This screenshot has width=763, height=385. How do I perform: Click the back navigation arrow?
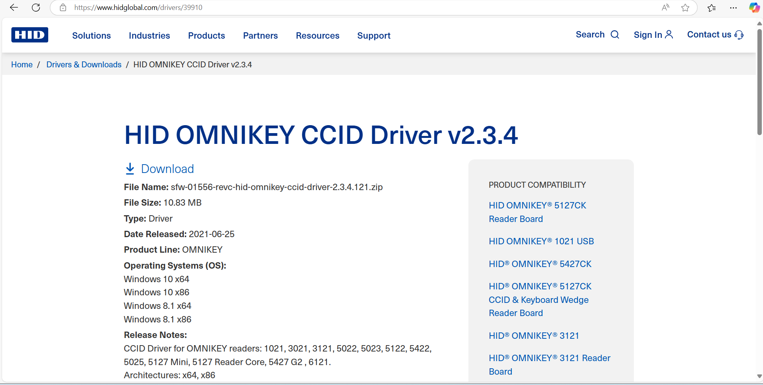pyautogui.click(x=14, y=7)
